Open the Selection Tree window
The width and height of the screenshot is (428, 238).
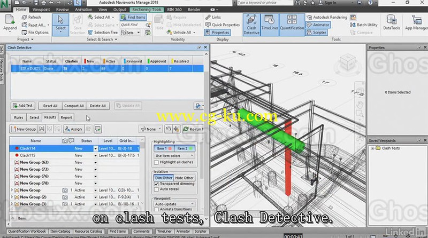click(x=103, y=33)
